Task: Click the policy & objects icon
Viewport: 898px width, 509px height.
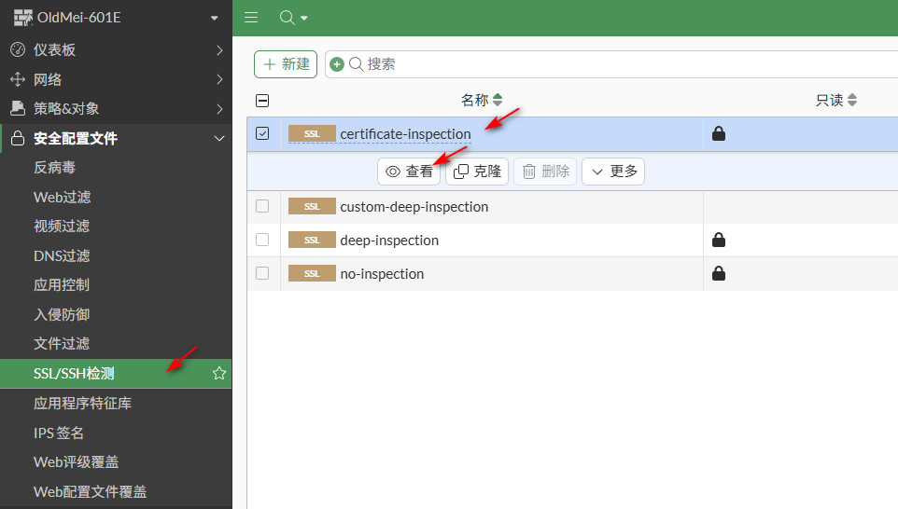Action: [18, 108]
